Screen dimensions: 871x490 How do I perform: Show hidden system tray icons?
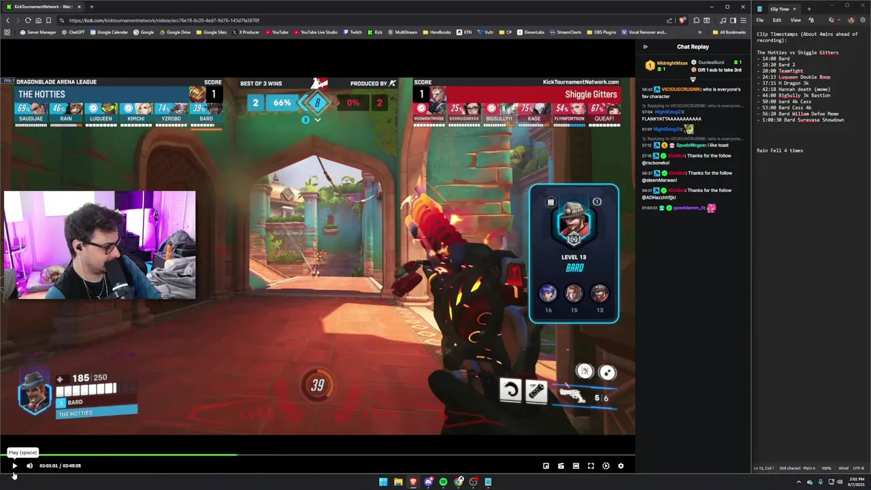[799, 482]
